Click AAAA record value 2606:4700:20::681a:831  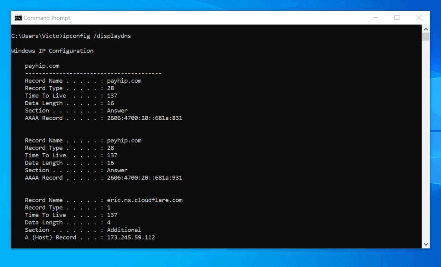coord(145,118)
